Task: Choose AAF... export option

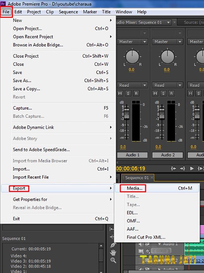Action: tap(157, 229)
